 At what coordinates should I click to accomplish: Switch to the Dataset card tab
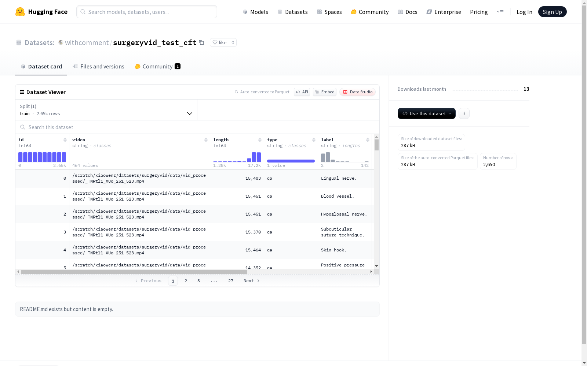[41, 66]
